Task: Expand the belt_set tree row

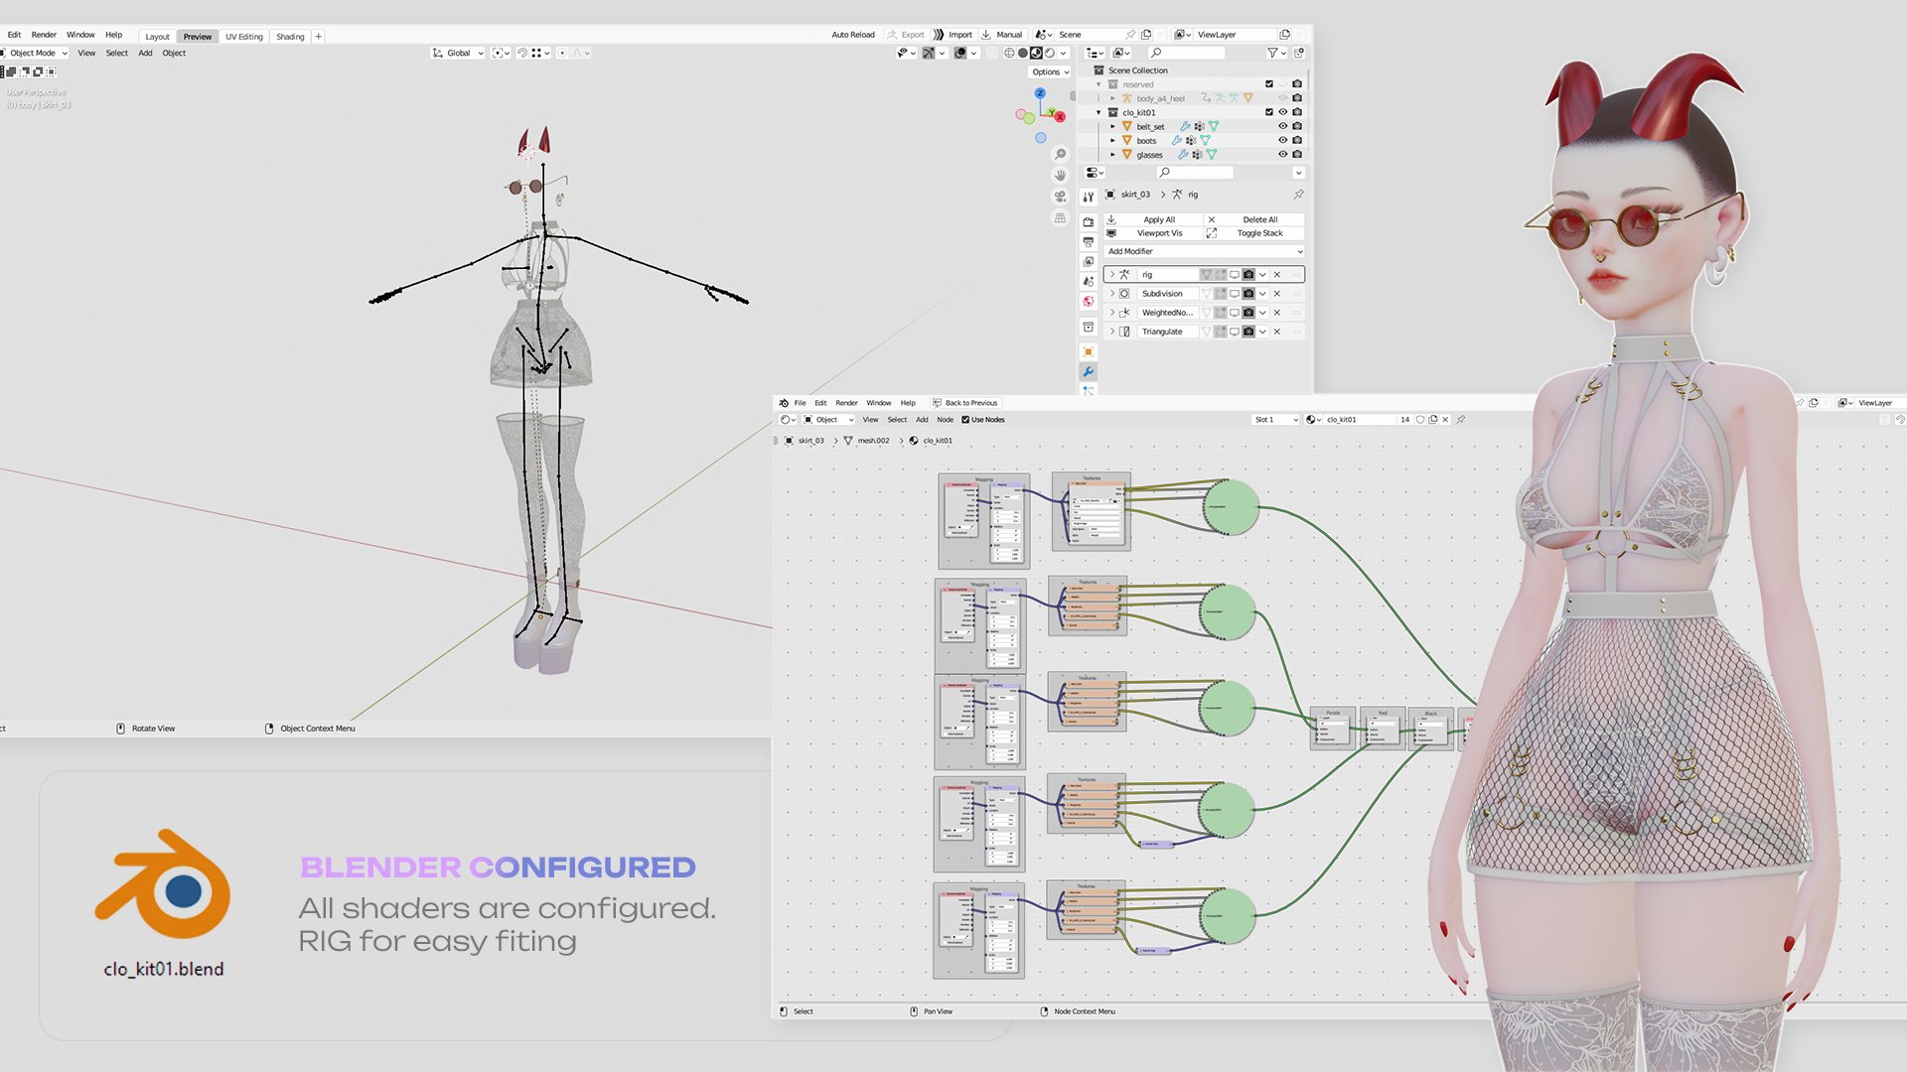Action: coord(1112,126)
